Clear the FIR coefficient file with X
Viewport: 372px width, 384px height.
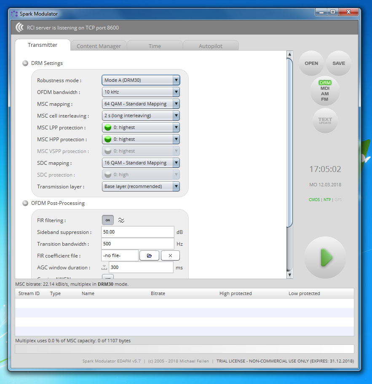170,255
